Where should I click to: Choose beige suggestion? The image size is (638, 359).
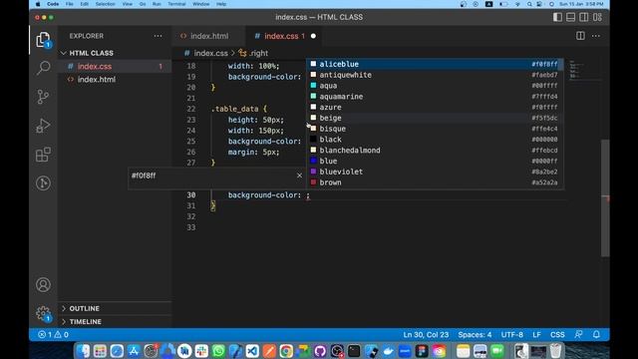click(435, 118)
